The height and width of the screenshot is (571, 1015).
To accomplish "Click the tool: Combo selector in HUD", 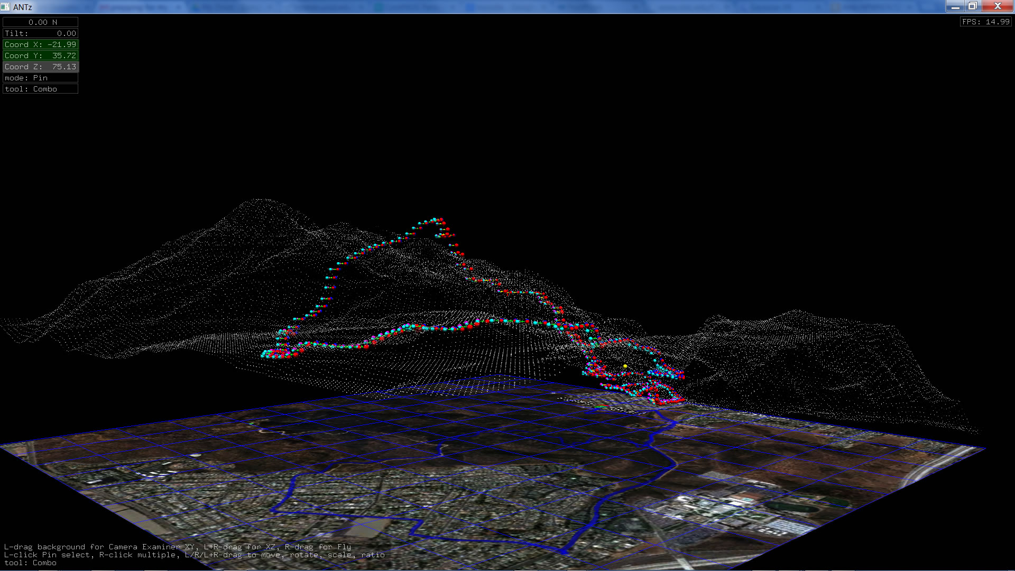I will coord(41,89).
